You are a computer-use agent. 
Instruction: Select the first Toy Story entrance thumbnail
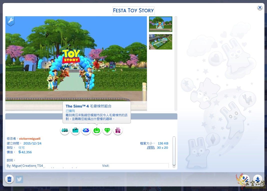[161, 24]
